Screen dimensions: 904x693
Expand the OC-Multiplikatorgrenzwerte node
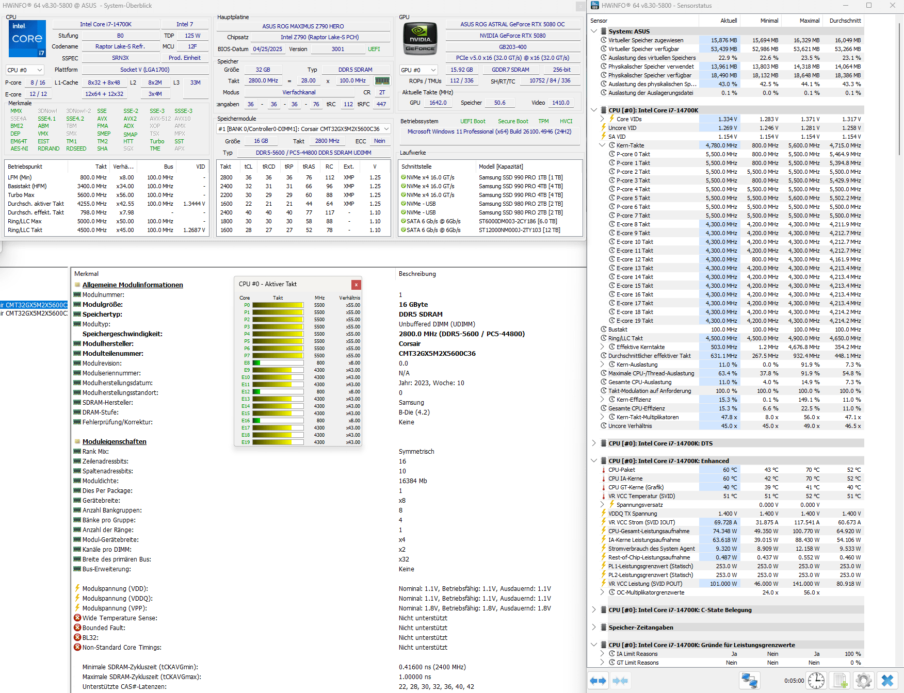[x=602, y=592]
